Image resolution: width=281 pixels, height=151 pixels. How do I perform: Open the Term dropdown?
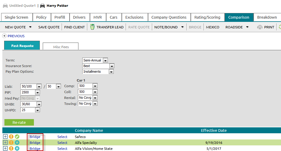(105, 60)
